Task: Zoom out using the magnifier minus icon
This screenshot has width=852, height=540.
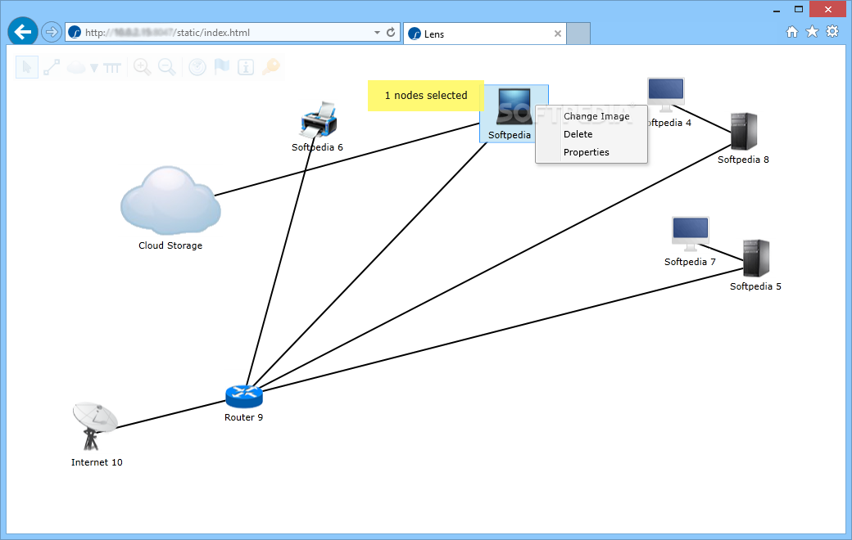Action: coord(167,67)
